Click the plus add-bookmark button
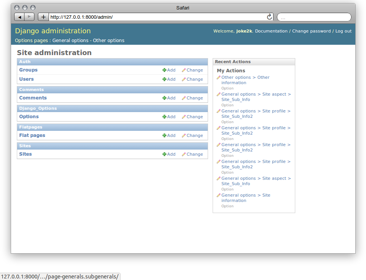366x280 pixels. coord(43,17)
